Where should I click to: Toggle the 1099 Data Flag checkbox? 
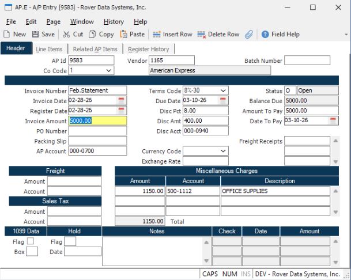[x=31, y=241]
